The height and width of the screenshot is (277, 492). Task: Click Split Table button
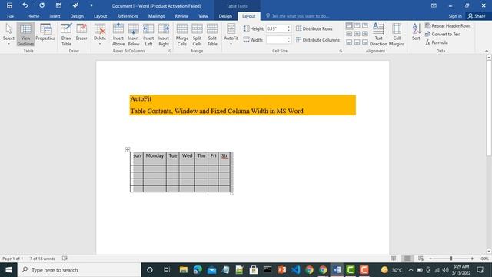pos(212,35)
